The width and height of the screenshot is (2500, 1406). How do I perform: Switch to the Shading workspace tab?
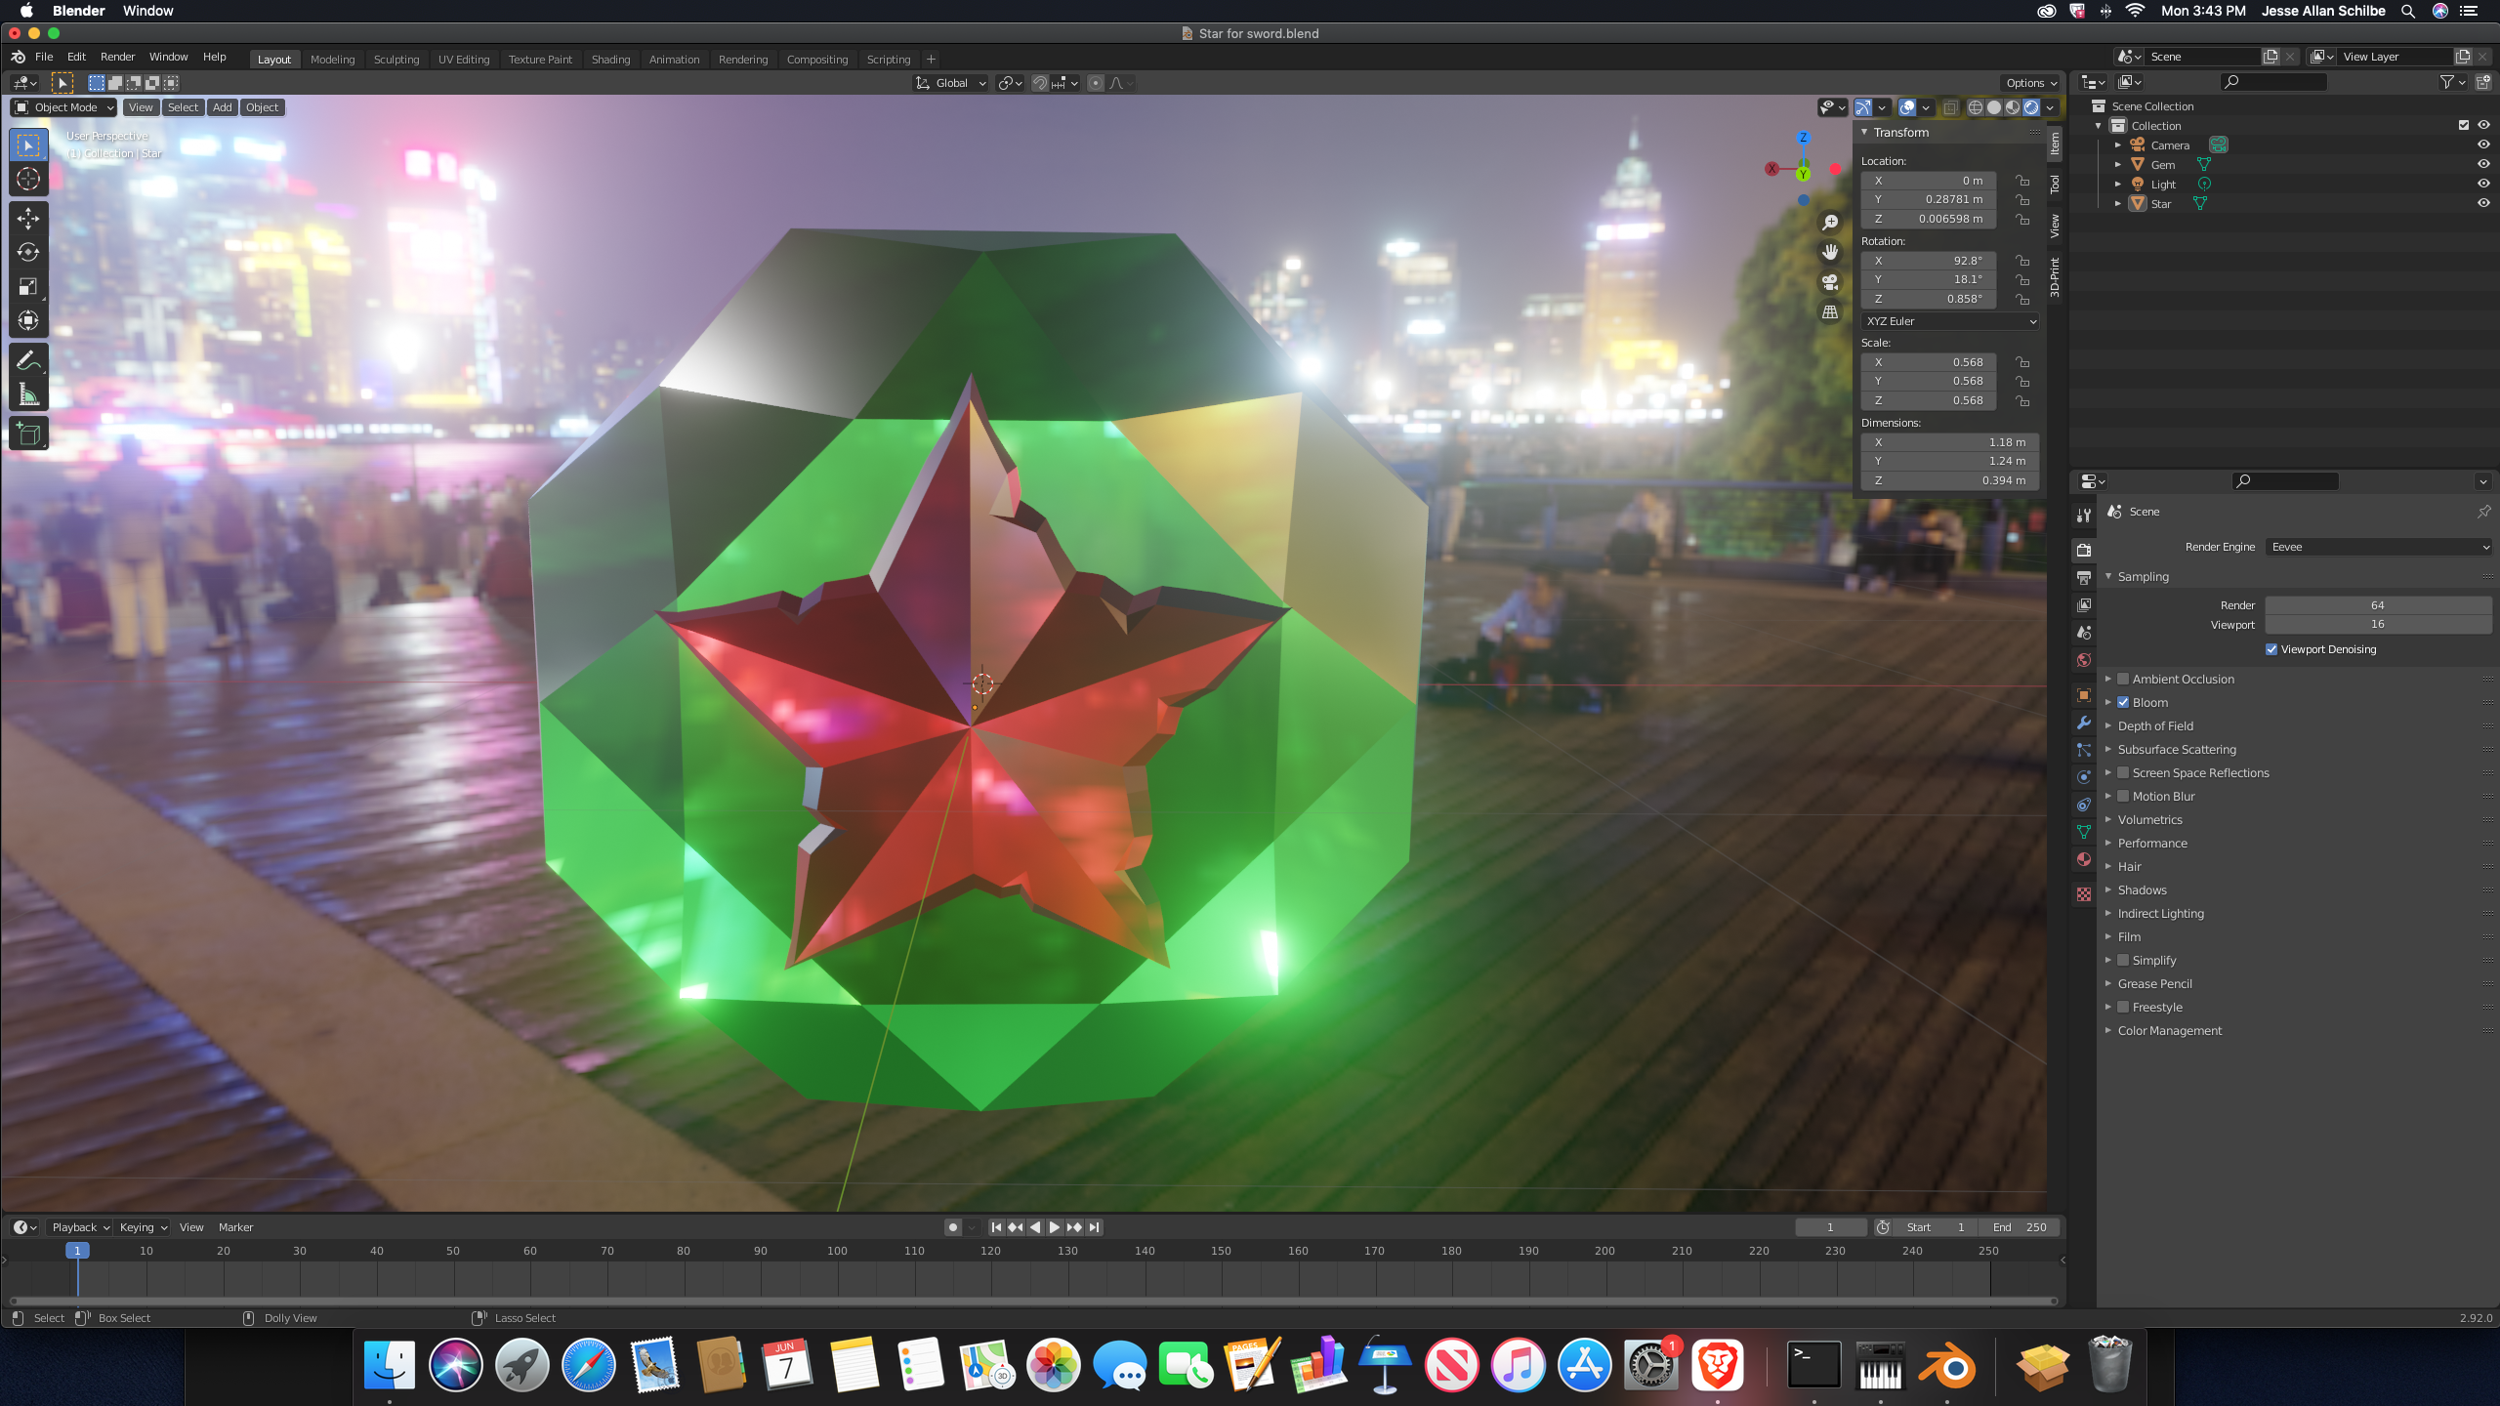click(610, 60)
